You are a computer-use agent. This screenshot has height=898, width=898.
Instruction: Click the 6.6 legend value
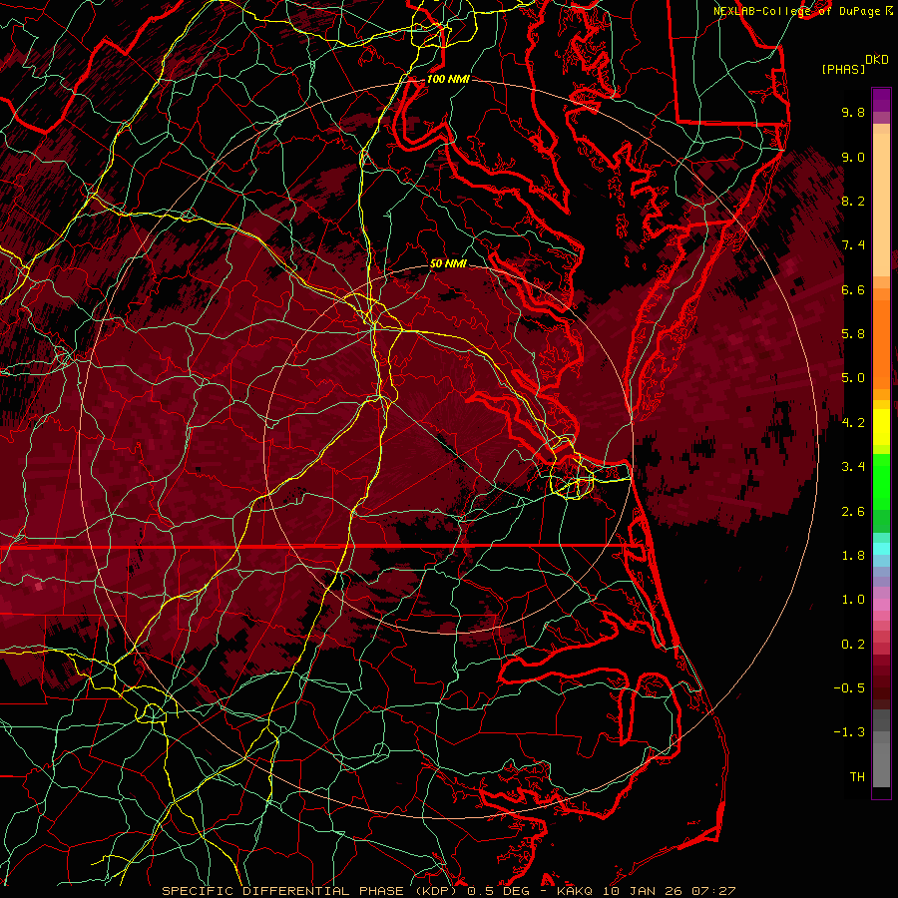pyautogui.click(x=853, y=289)
